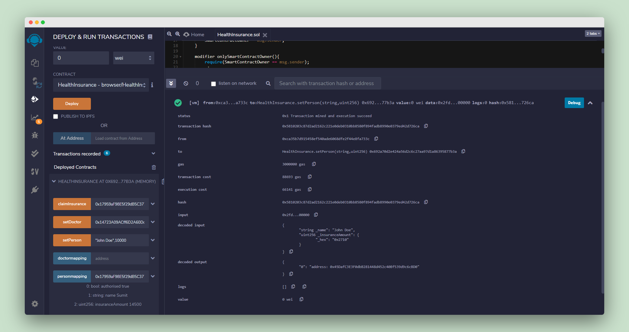Expand the setPerson function parameters chevron
The image size is (629, 332).
[x=153, y=240]
